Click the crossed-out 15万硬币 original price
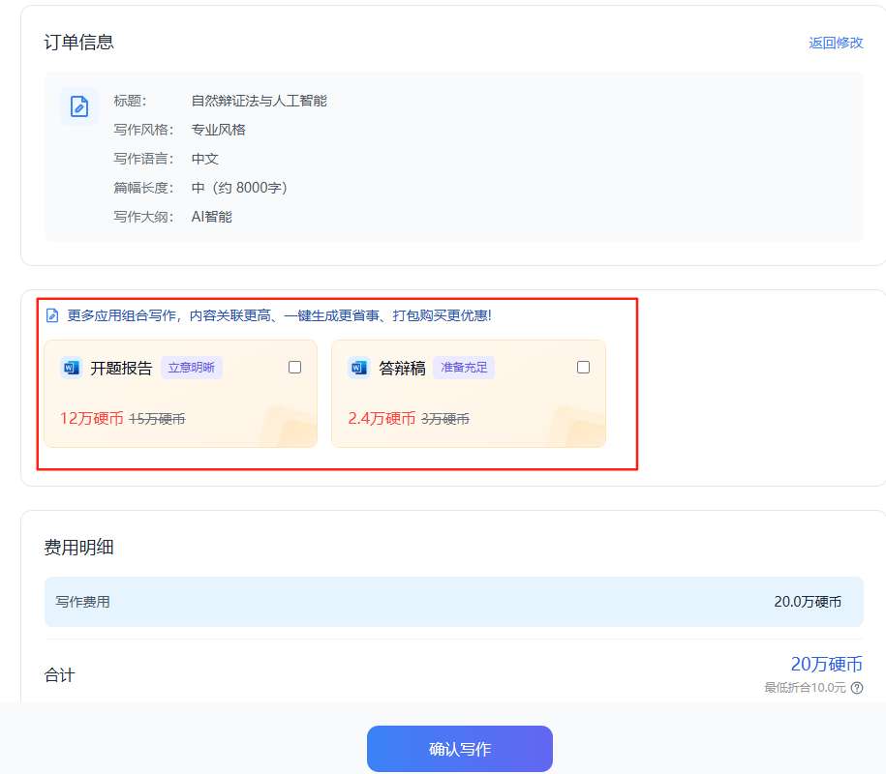The image size is (886, 774). pyautogui.click(x=157, y=420)
